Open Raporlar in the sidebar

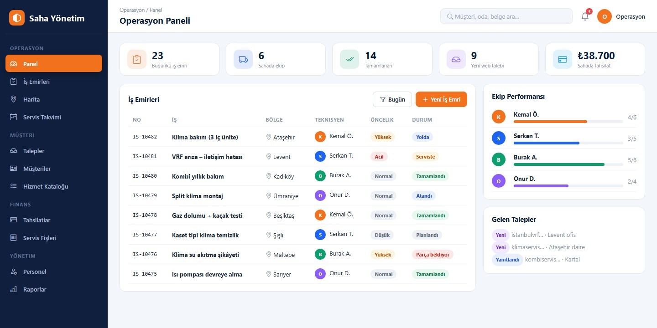(54, 289)
